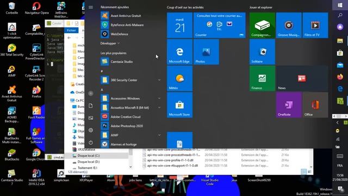Expand the AIMP folder in app list
Image resolution: width=348 pixels, height=196 pixels.
131,135
